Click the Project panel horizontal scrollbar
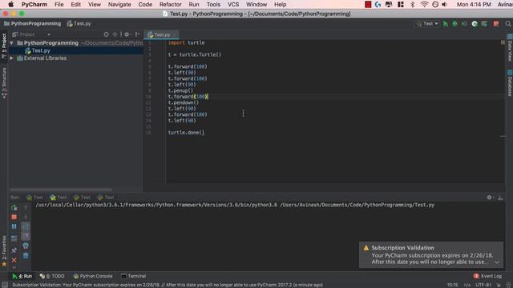Viewport: 513px width, 288px height. click(61, 190)
